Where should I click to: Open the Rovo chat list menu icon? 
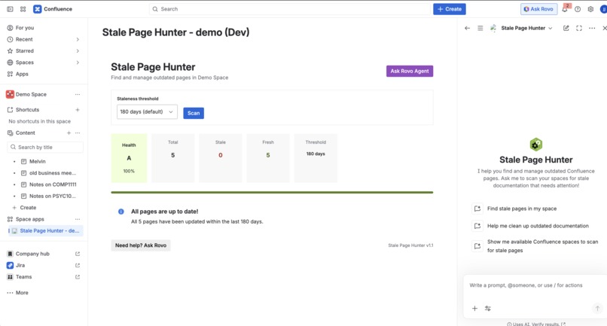coord(480,28)
